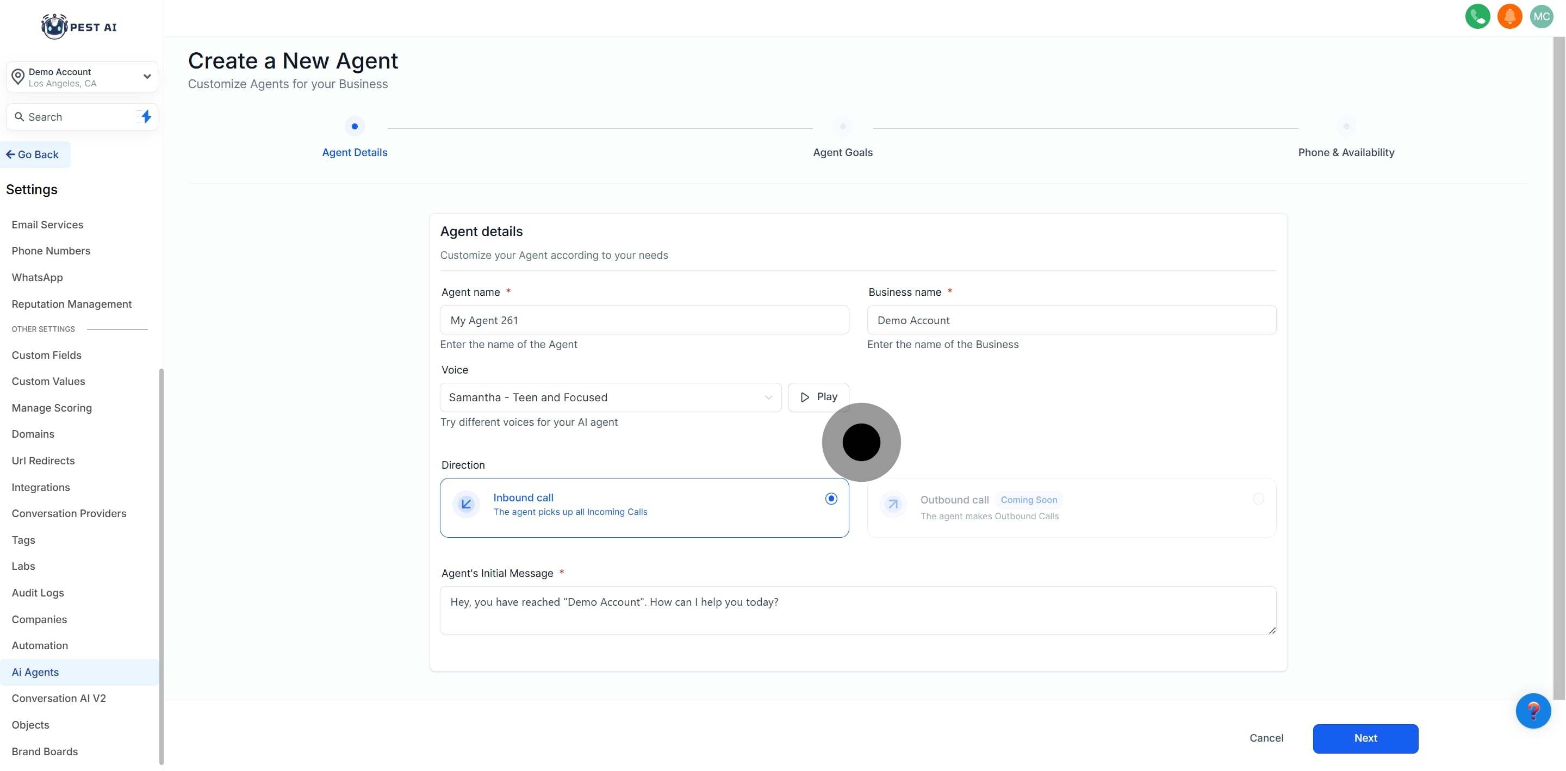Image resolution: width=1566 pixels, height=771 pixels.
Task: Play the selected voice sample
Action: tap(818, 397)
